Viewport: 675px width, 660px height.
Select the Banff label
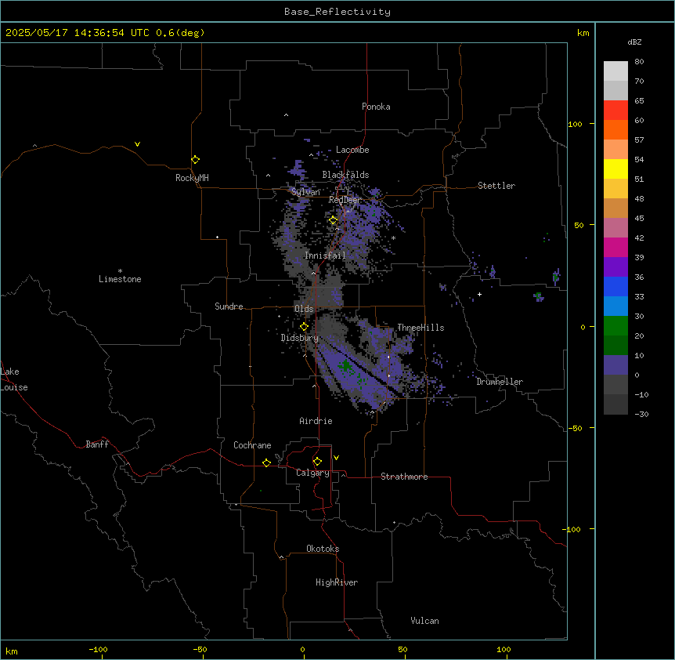[x=97, y=444]
